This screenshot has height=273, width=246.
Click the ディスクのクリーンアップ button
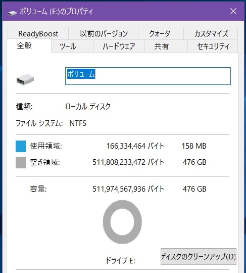tap(199, 257)
